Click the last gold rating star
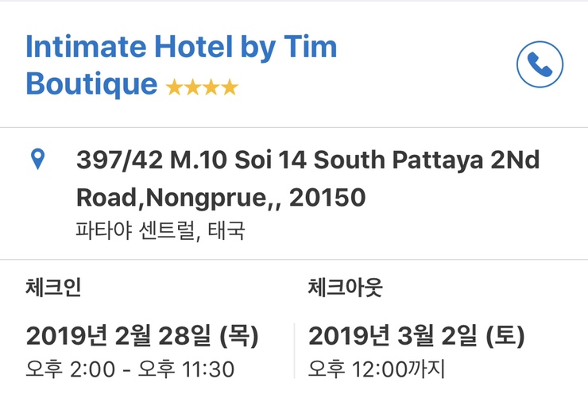 tap(230, 87)
